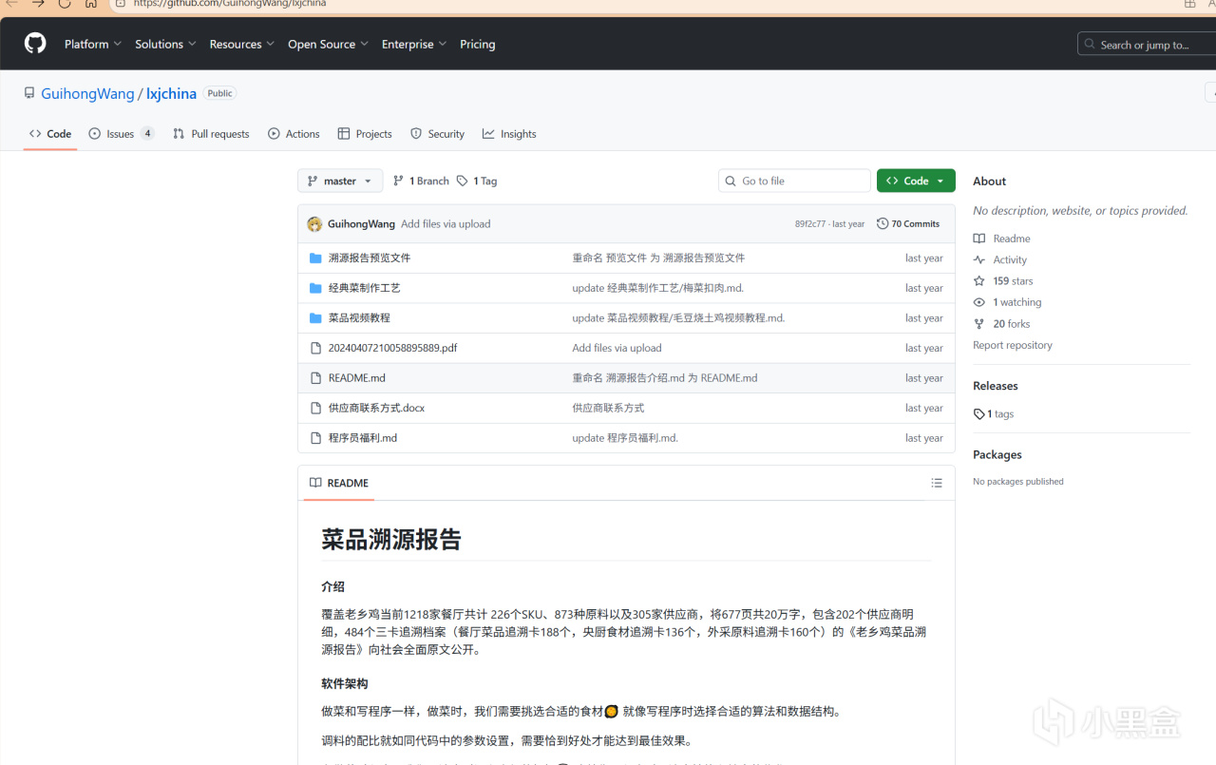The image size is (1216, 765).
Task: Click the fork icon beside 20 forks
Action: click(x=979, y=324)
